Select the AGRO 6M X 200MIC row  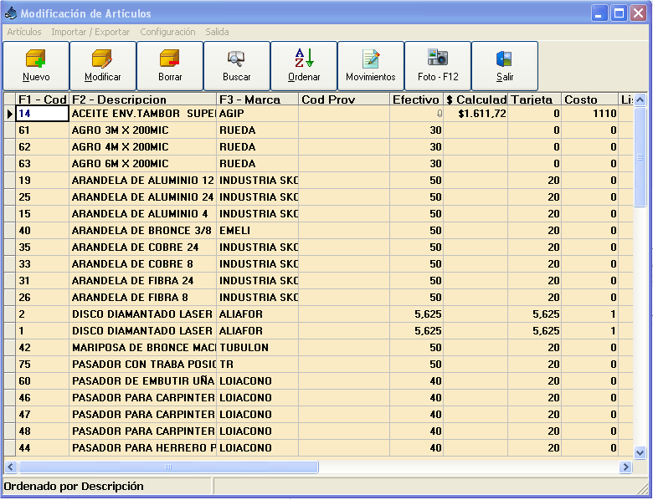coord(319,164)
